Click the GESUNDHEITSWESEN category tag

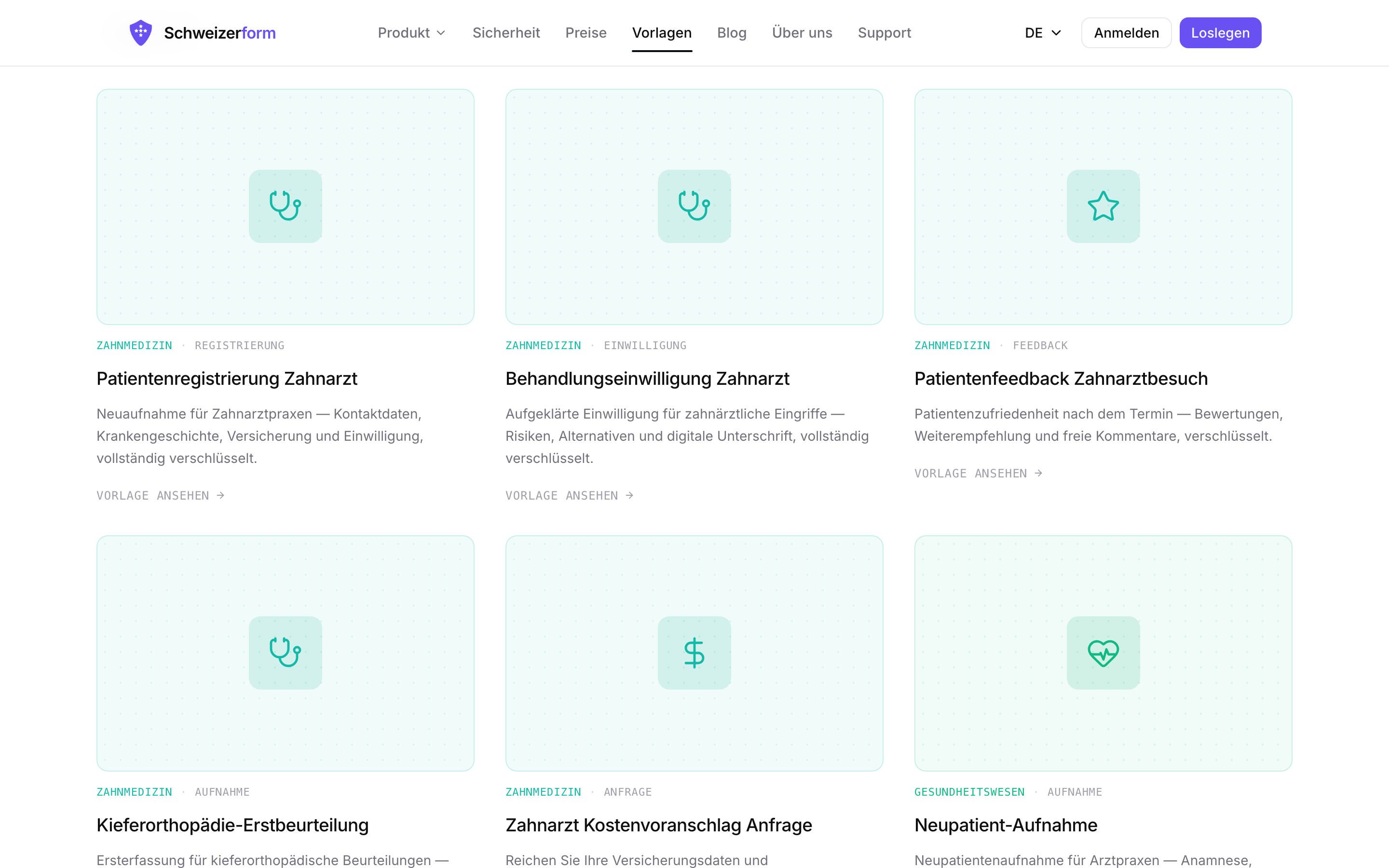click(969, 792)
